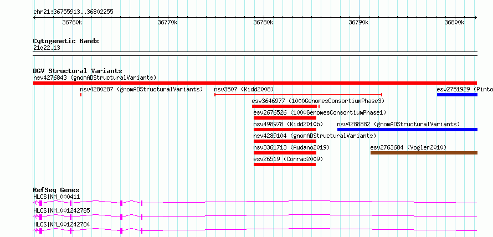Click the esv2751929 Pinto variant label

[x=465, y=89]
